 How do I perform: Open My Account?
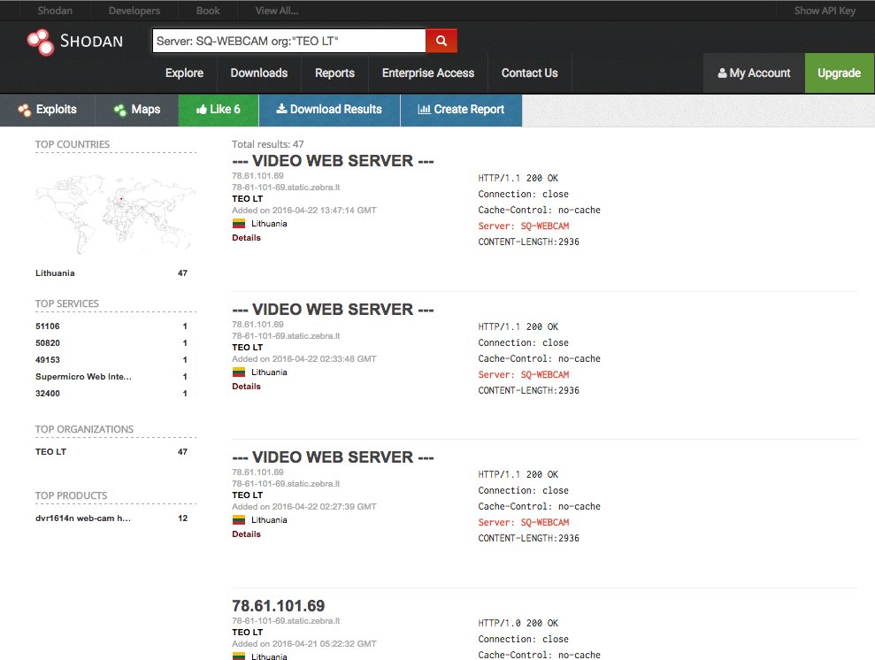(754, 73)
